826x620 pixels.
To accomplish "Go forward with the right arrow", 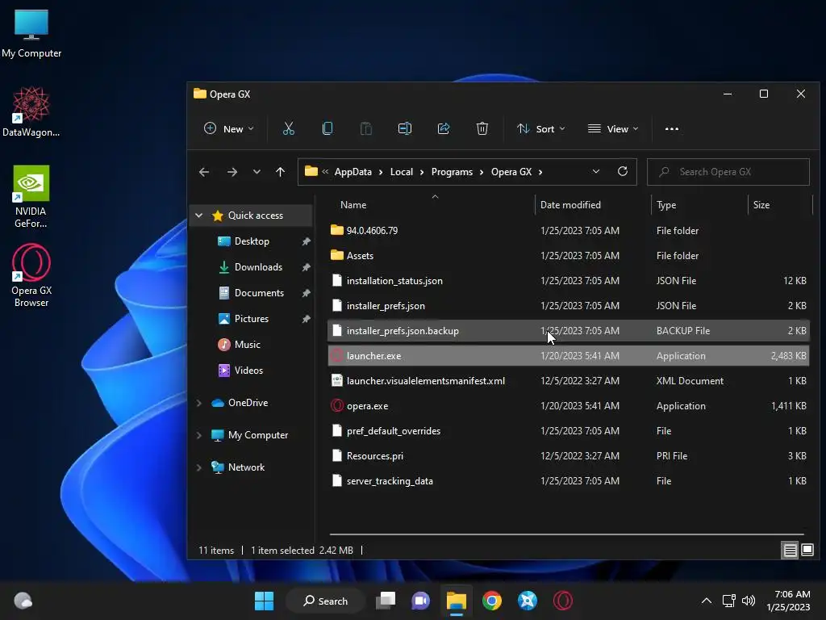I will coord(232,172).
